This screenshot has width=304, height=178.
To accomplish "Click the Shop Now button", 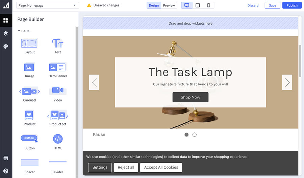I will coord(191,97).
